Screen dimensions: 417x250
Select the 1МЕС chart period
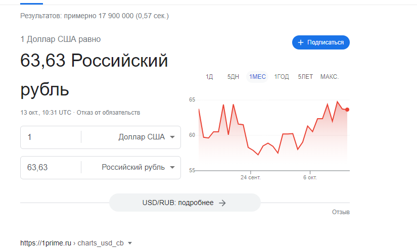(x=257, y=77)
